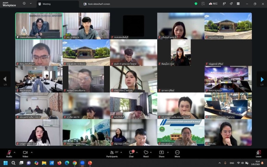Open File Explorer from the taskbar
Image resolution: width=267 pixels, height=167 pixels.
pyautogui.click(x=44, y=163)
